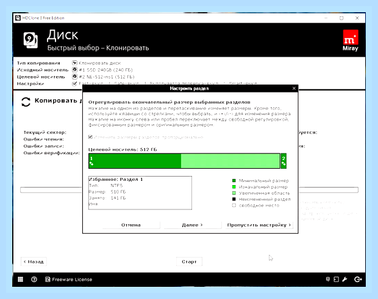Image resolution: width=378 pixels, height=299 pixels.
Task: Maximize the HDClone window
Action: point(341,18)
